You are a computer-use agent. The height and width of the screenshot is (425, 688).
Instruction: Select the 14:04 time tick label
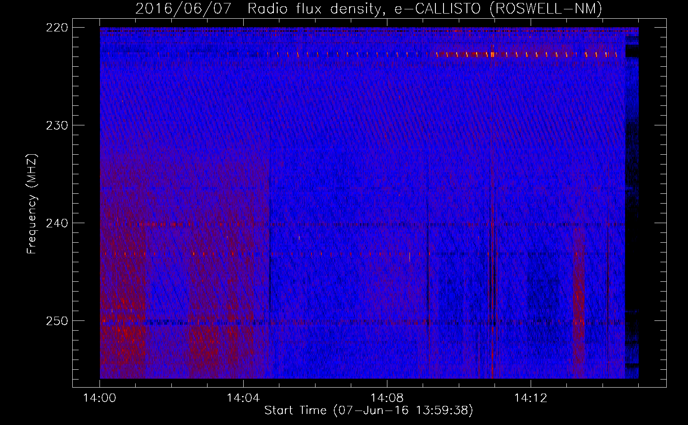(243, 398)
